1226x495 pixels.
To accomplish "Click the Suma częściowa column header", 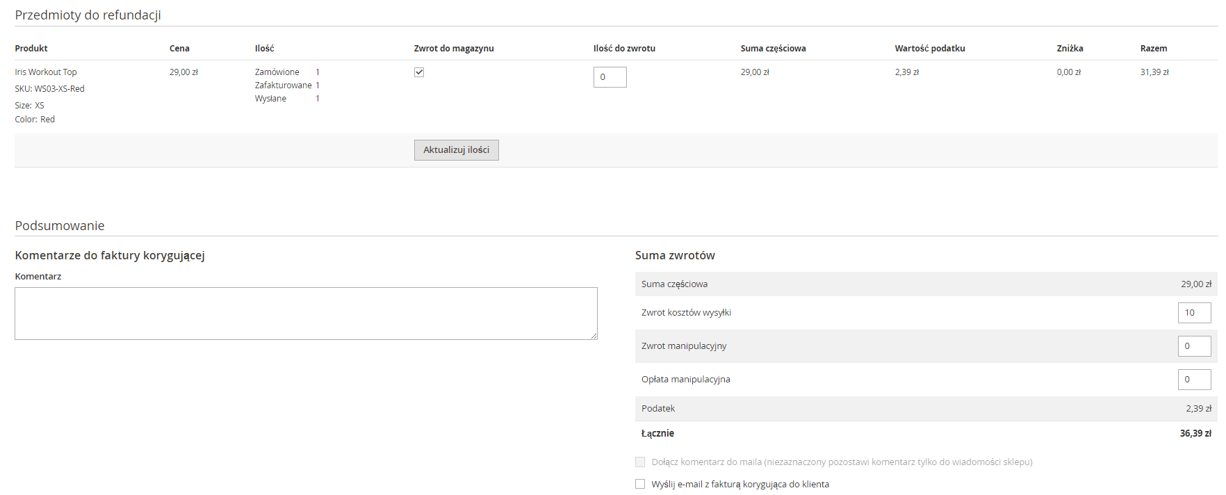I will [774, 49].
